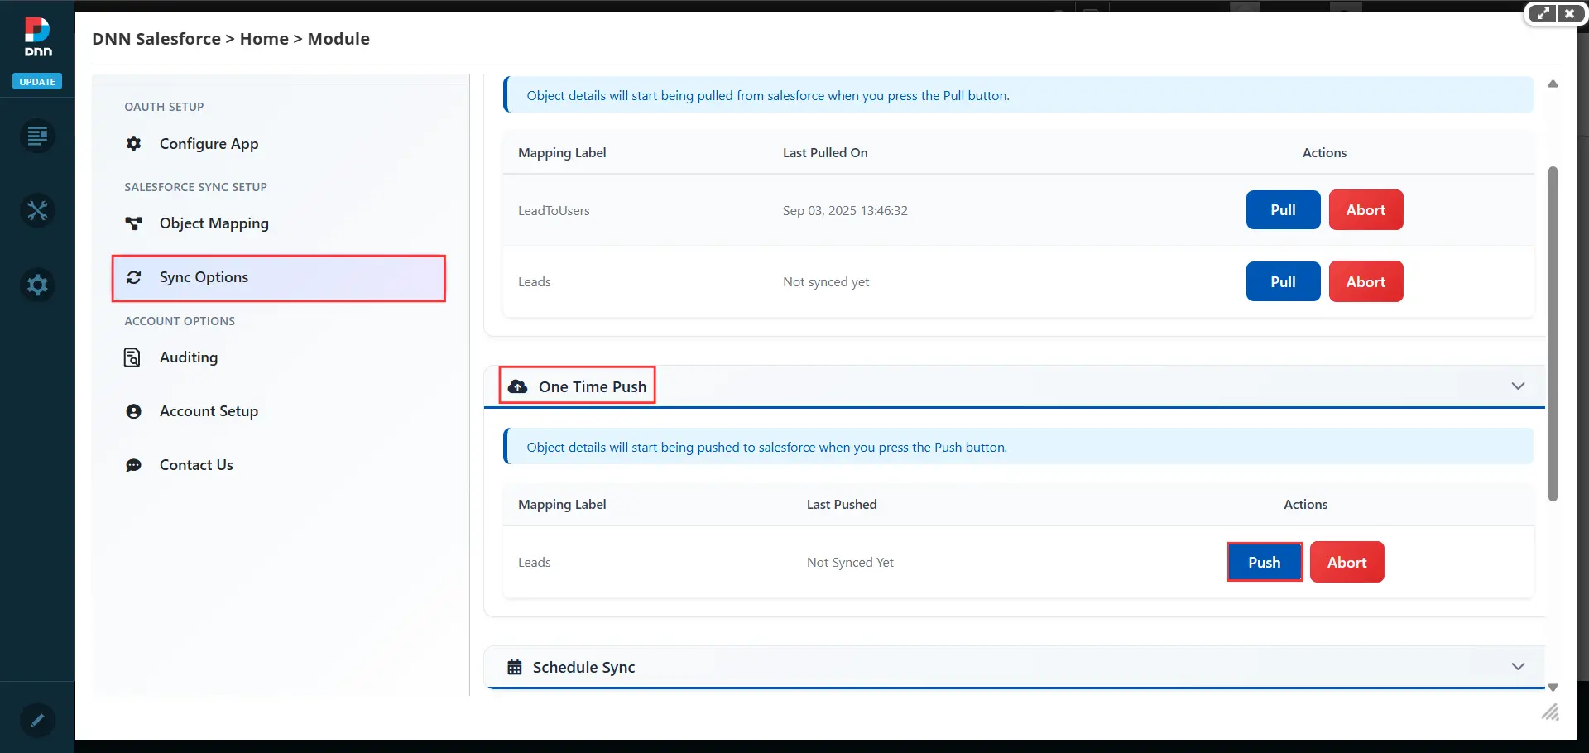Select Sync Options menu item

pos(279,278)
